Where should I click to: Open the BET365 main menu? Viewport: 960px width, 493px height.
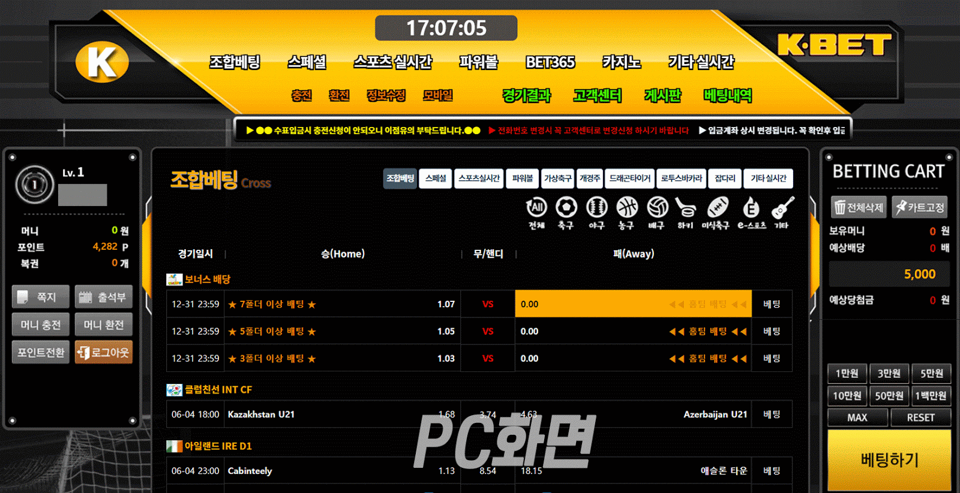coord(550,62)
